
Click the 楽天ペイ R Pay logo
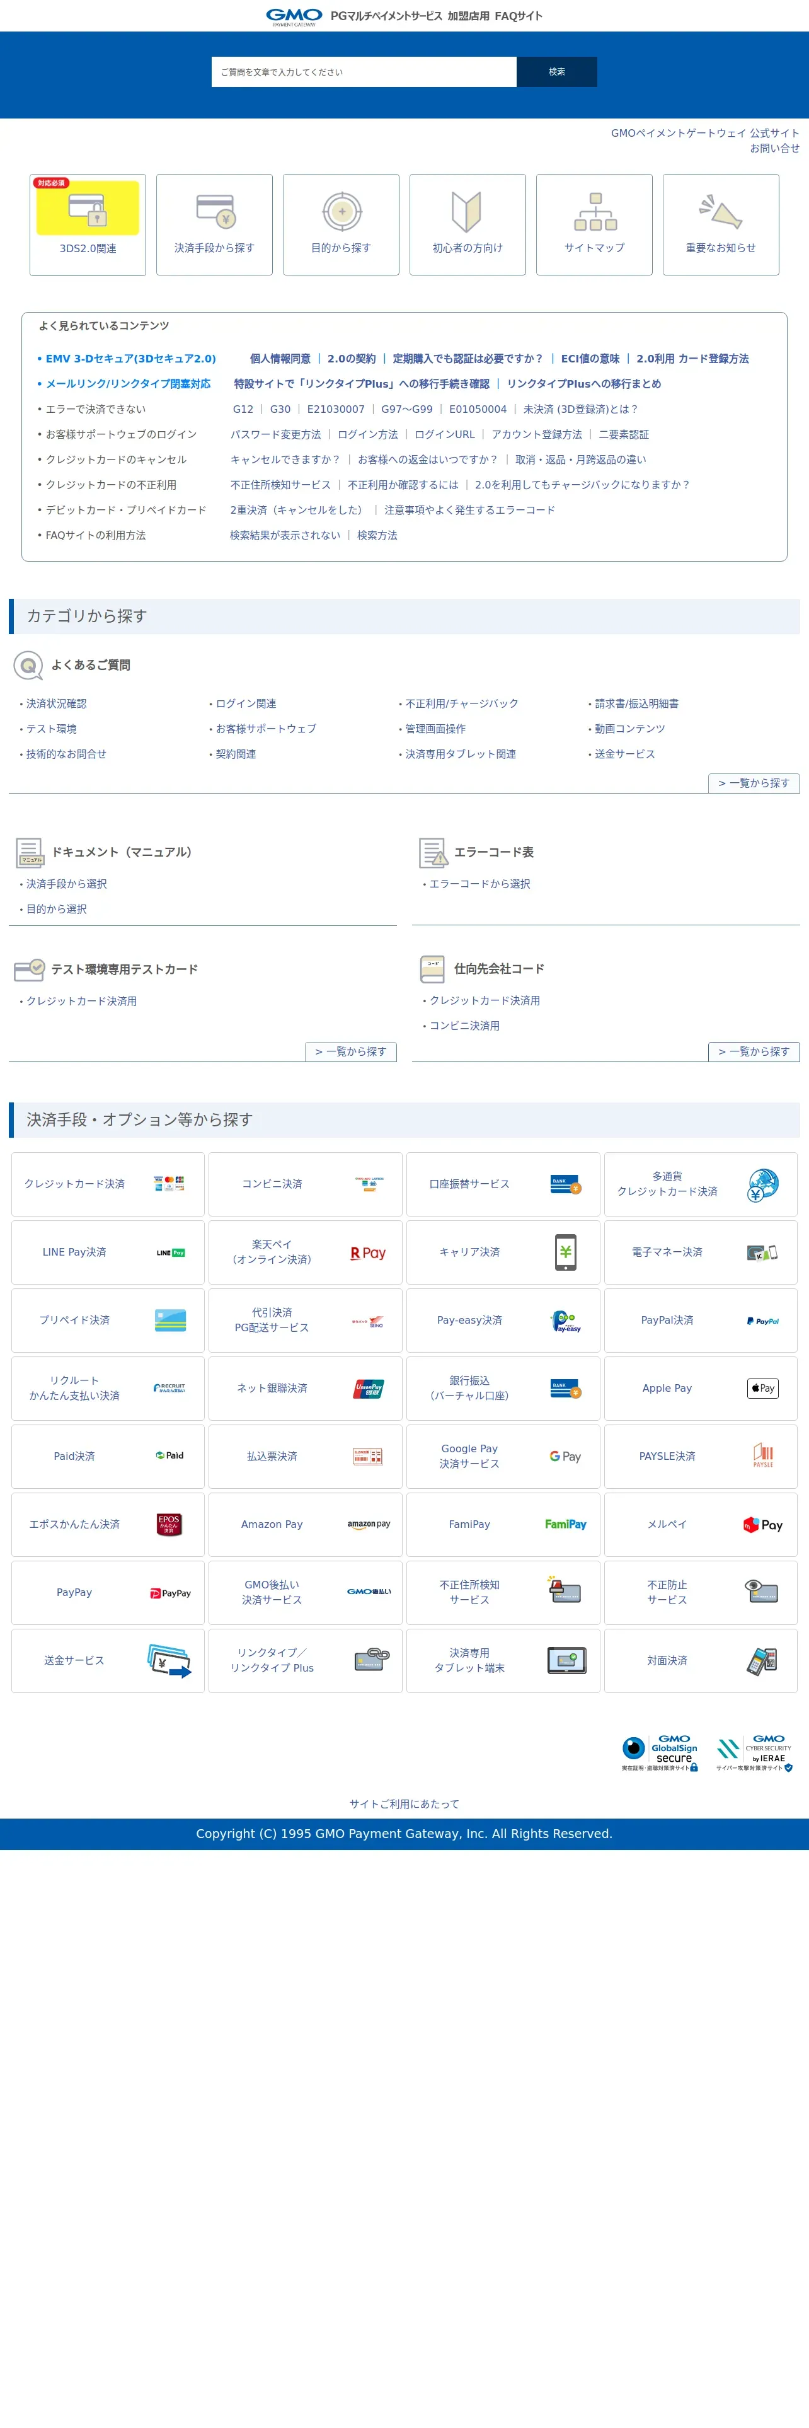(x=368, y=1252)
